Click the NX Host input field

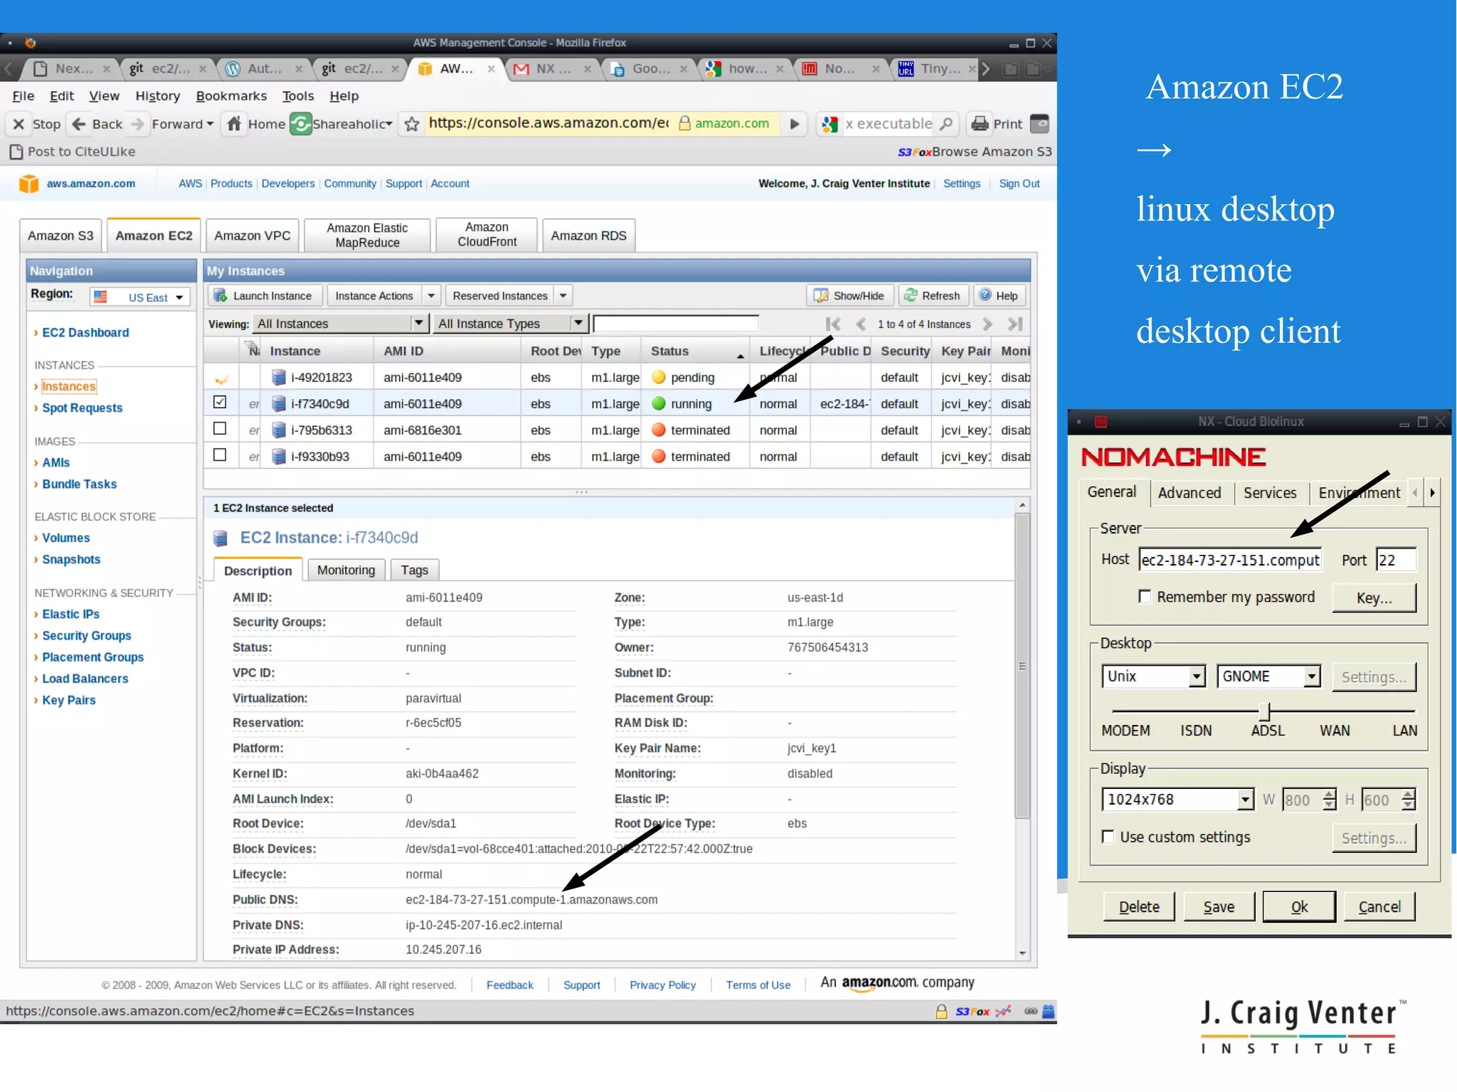pos(1230,560)
